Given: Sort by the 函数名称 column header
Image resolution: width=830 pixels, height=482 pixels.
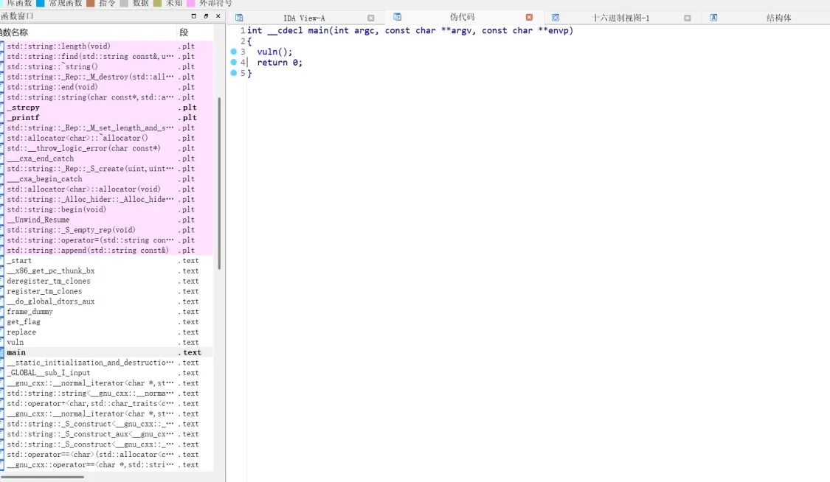Looking at the screenshot, I should (89, 32).
